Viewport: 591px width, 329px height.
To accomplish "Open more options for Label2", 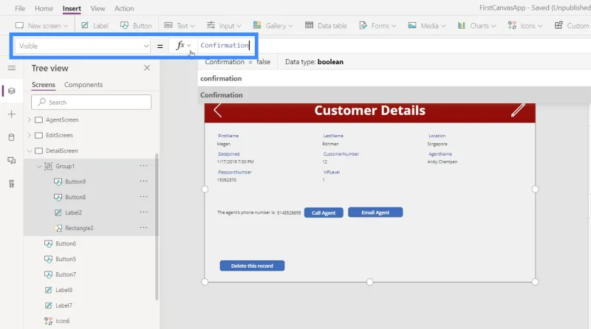I will tap(143, 212).
